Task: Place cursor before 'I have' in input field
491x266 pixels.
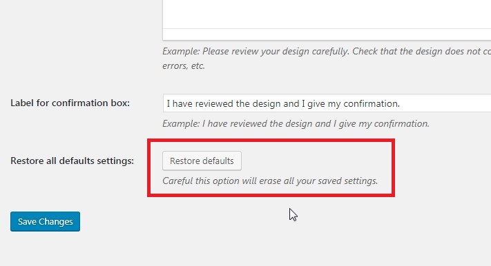Action: pos(166,103)
